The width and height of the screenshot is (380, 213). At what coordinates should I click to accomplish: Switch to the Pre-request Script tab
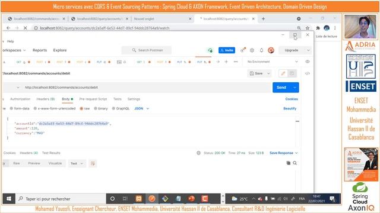pos(93,99)
